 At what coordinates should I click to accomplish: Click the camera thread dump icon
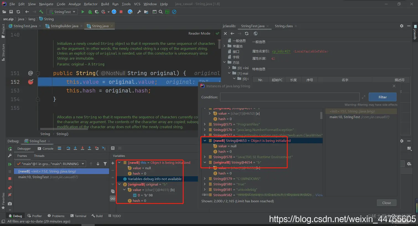pyautogui.click(x=10, y=204)
